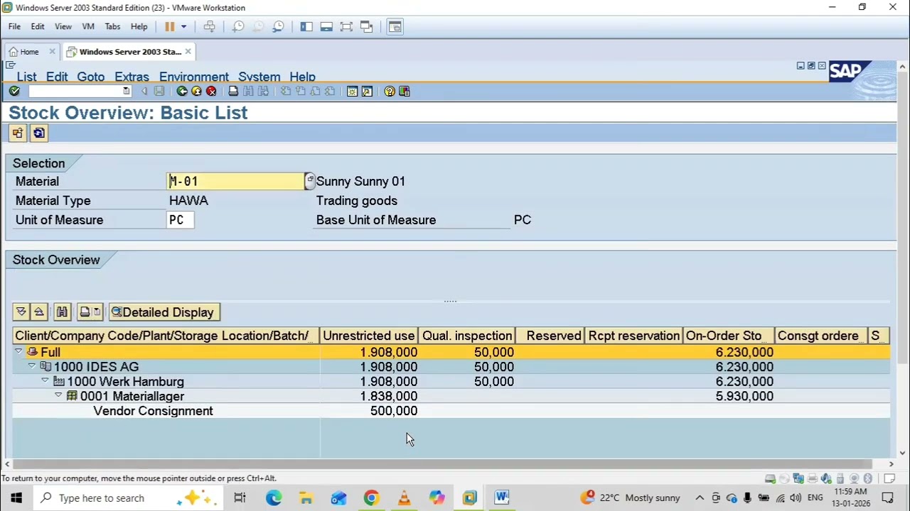Image resolution: width=910 pixels, height=511 pixels.
Task: Click the VMware Pause VM icon
Action: point(170,26)
